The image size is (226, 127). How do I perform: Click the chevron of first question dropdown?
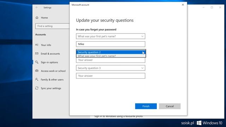(142, 36)
